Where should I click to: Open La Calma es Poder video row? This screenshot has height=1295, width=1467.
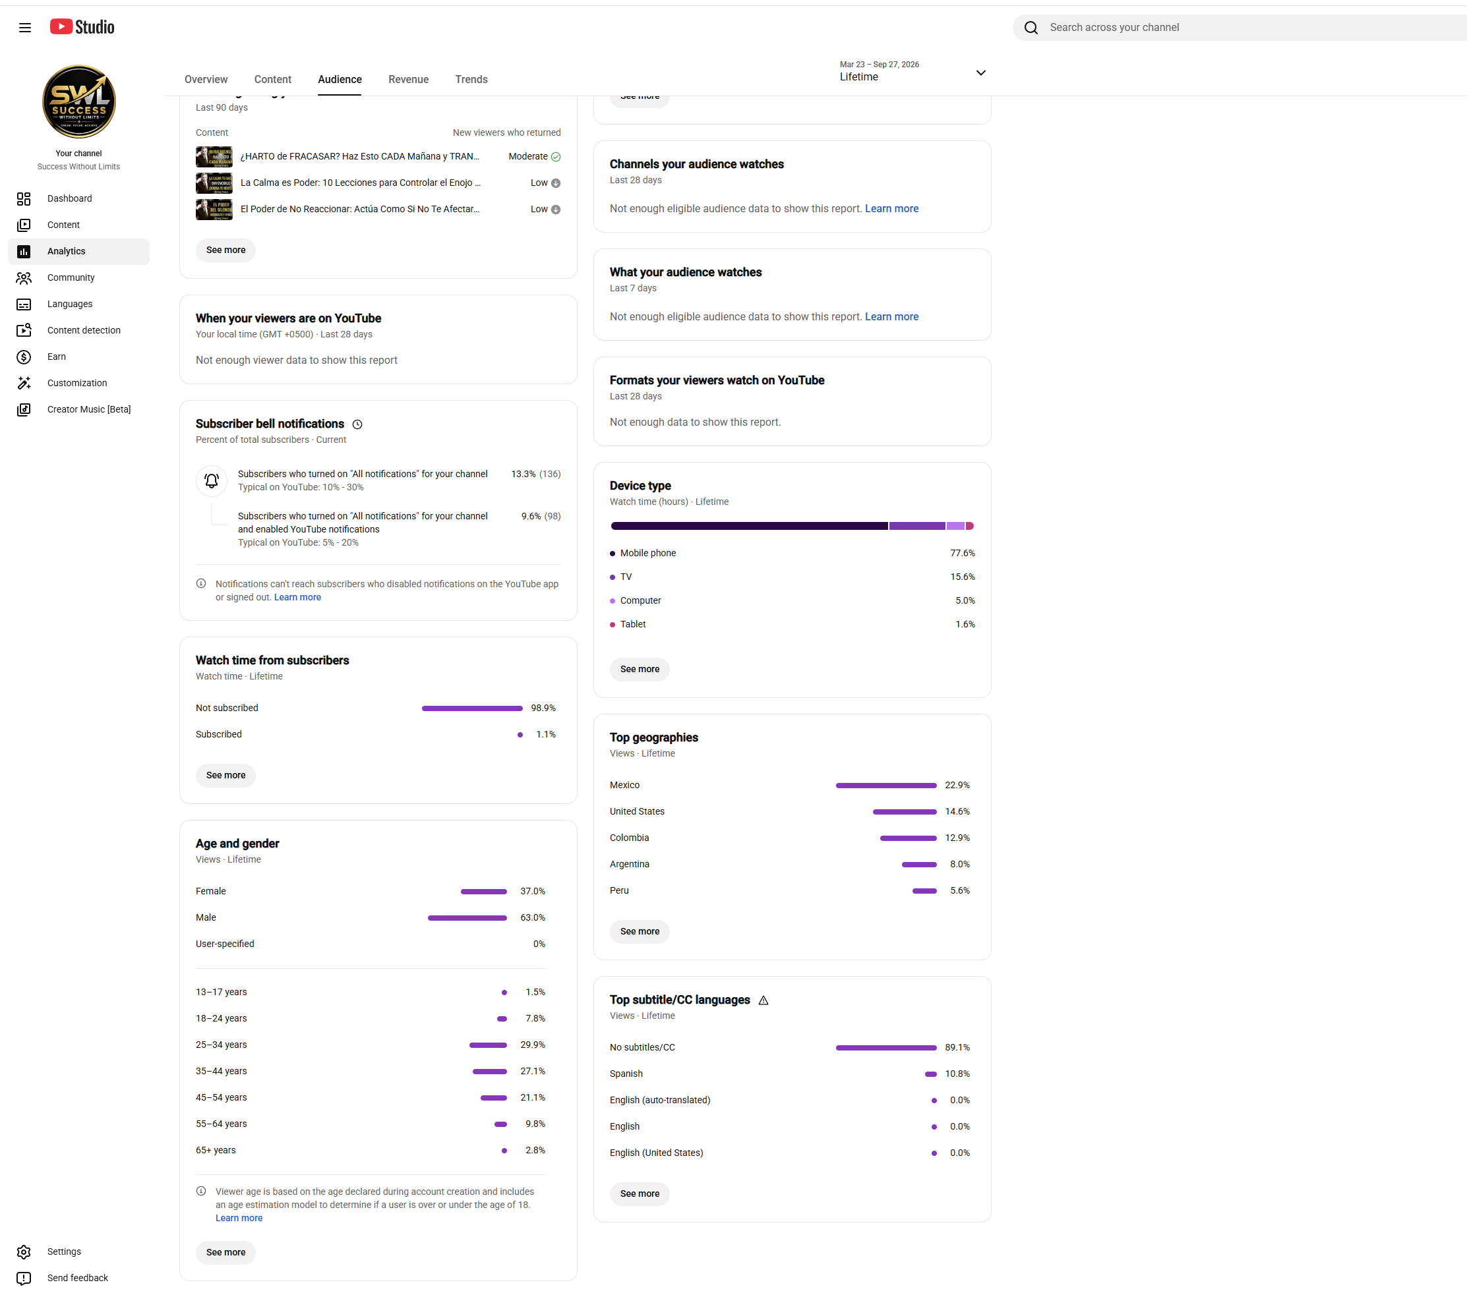378,183
